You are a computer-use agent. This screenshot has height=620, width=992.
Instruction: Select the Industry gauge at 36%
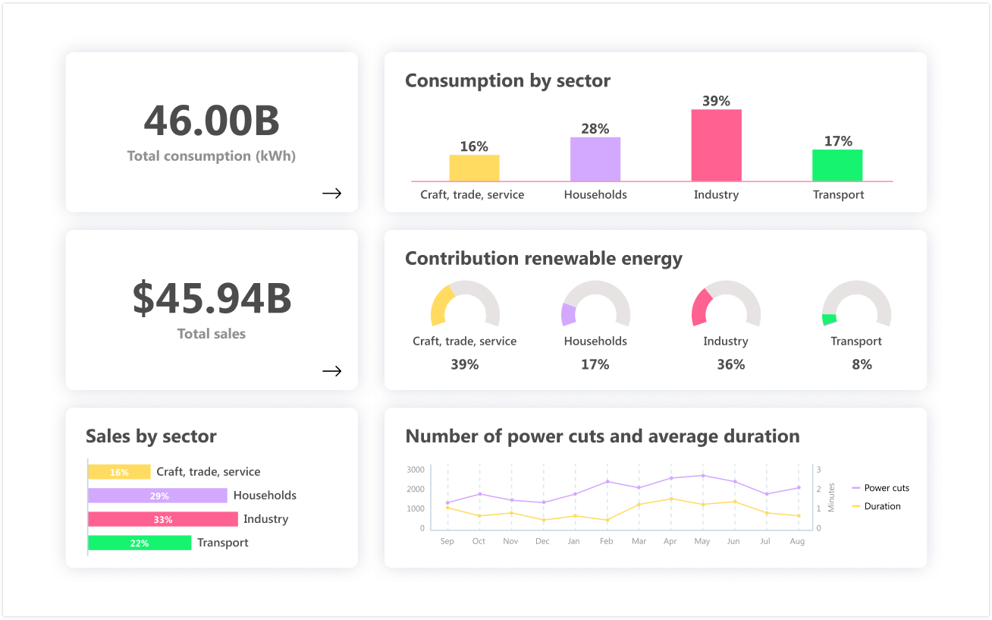pos(726,305)
